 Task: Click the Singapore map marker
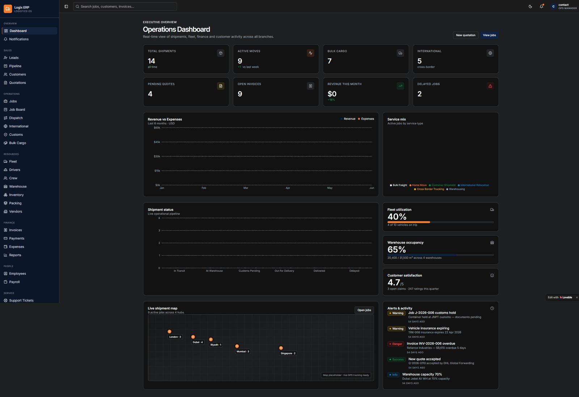[281, 348]
